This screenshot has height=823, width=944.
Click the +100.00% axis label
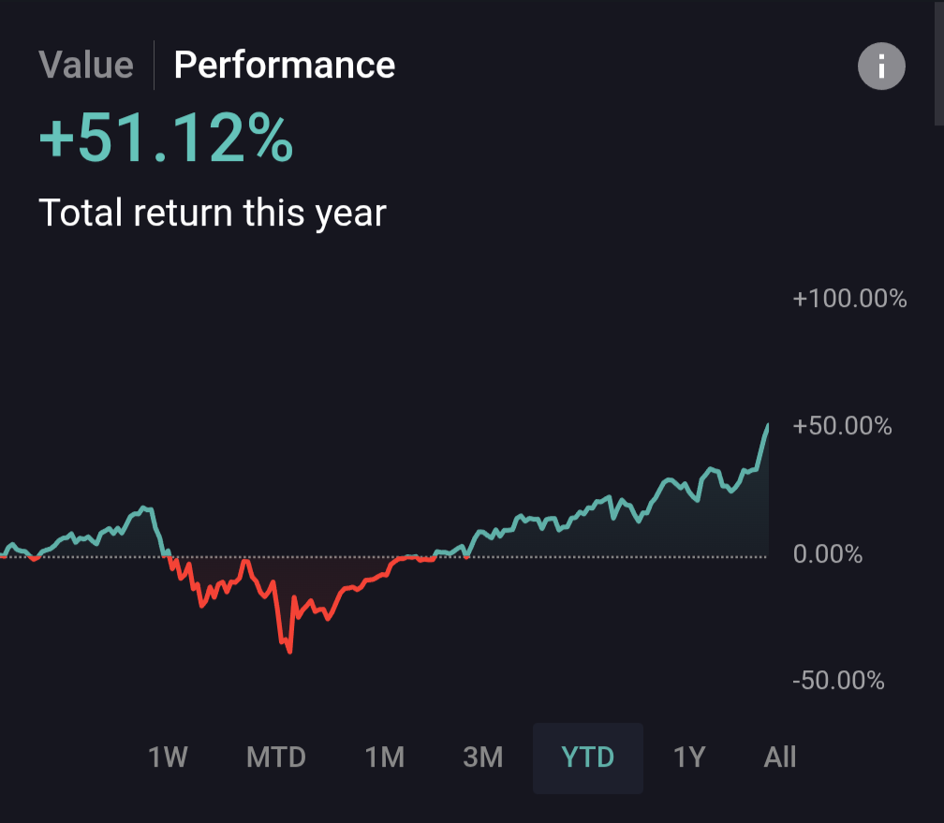(x=849, y=300)
